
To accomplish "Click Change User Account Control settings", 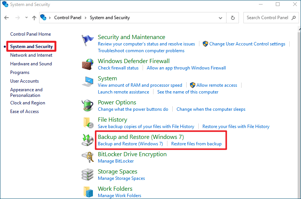I will tap(247, 44).
